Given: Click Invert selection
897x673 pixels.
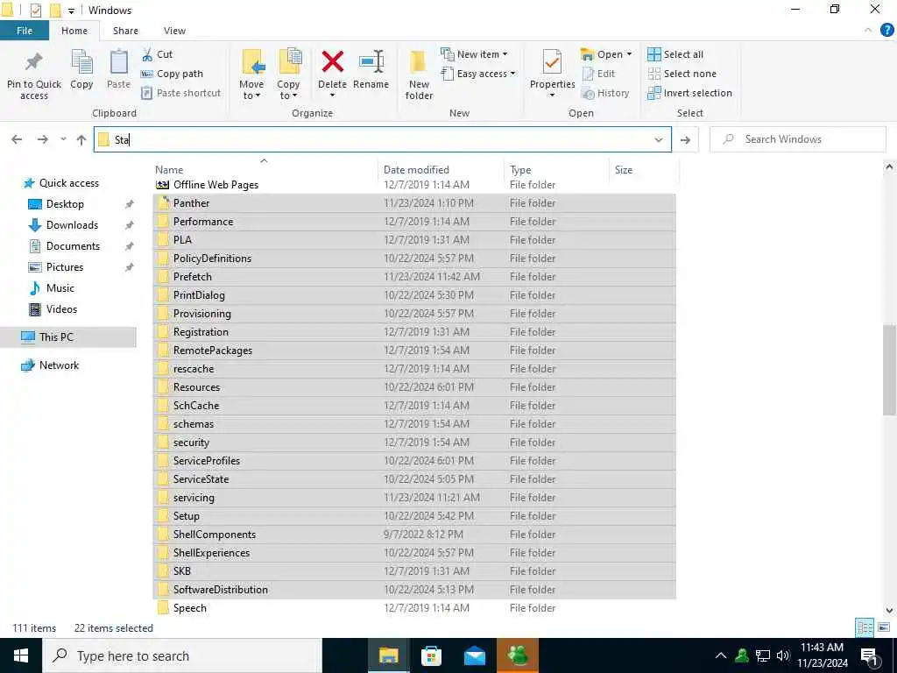Looking at the screenshot, I should [690, 93].
